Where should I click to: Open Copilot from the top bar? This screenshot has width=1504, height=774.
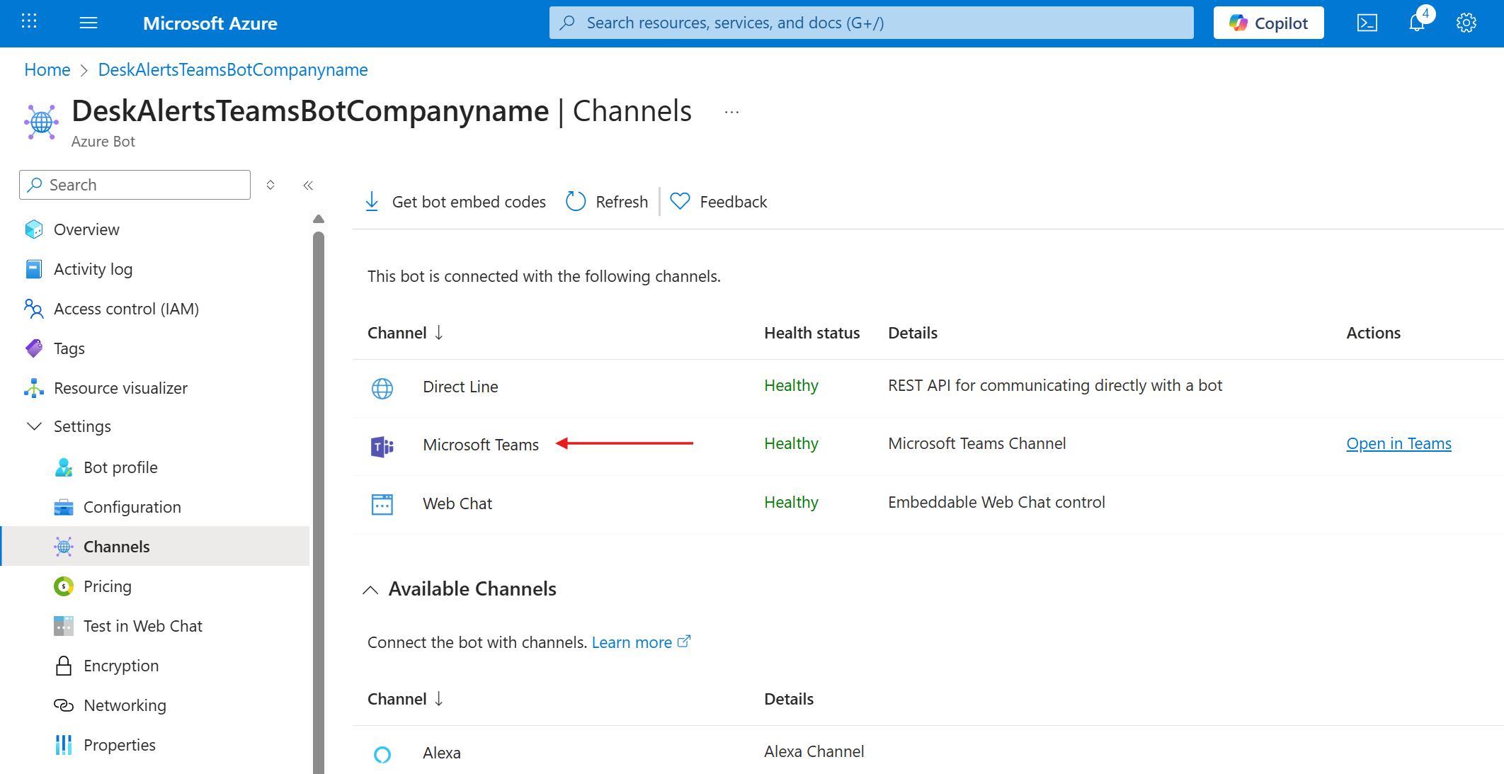click(1267, 22)
